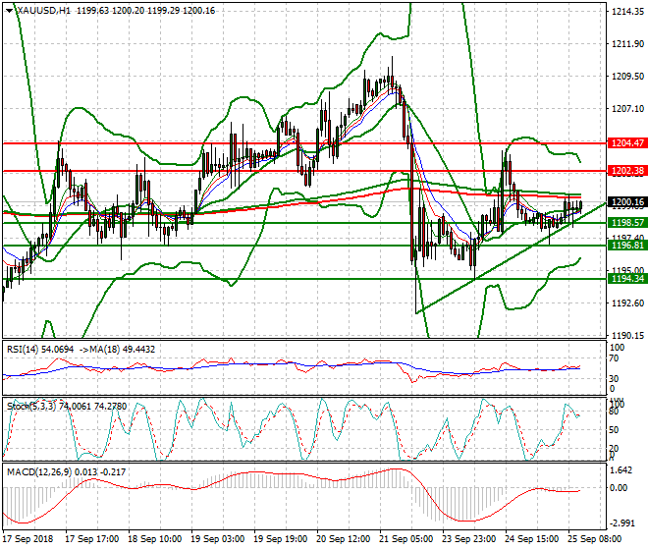Click the RSI scale level 30

(x=614, y=378)
